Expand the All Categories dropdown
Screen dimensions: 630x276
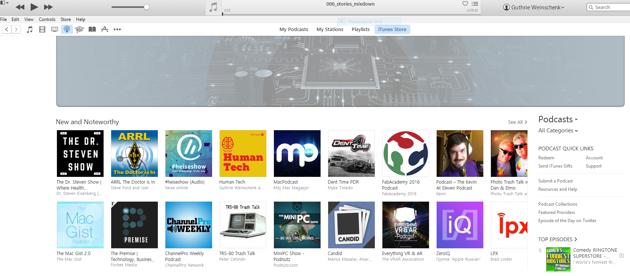pyautogui.click(x=558, y=131)
